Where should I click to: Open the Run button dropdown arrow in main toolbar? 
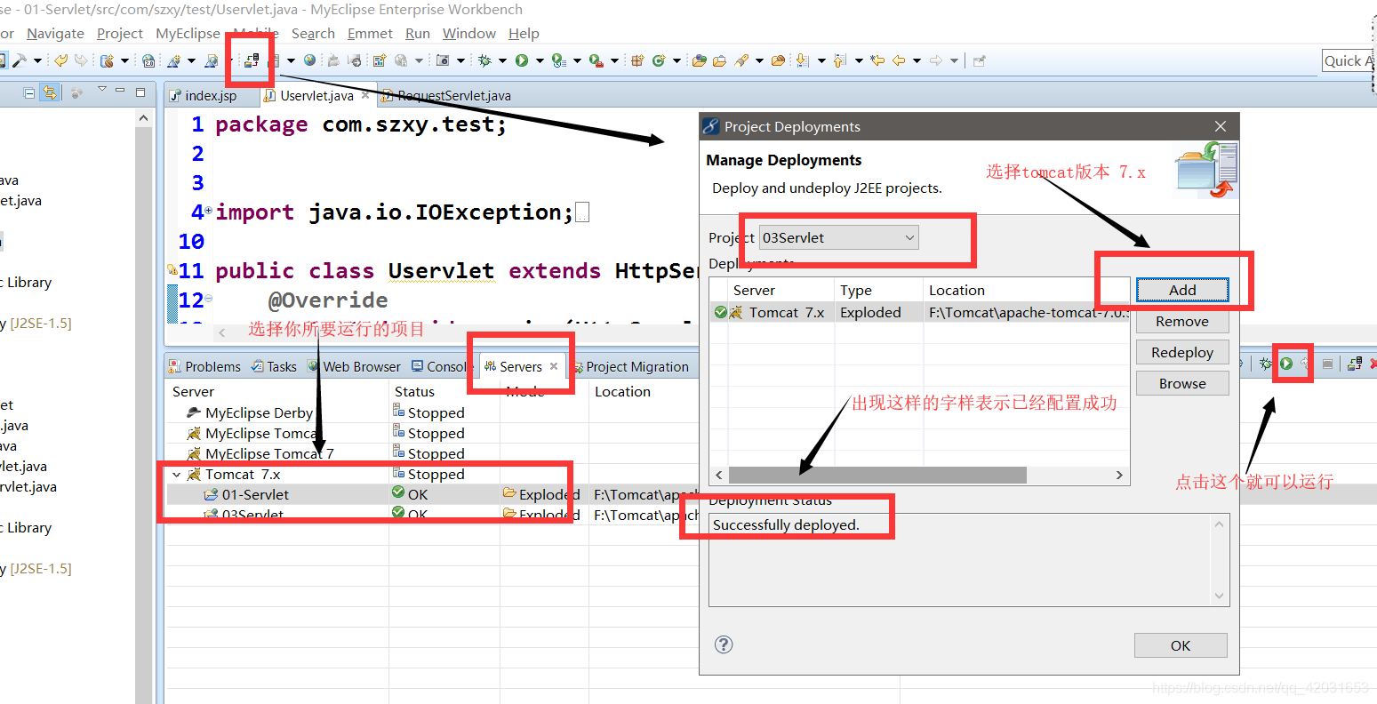click(540, 60)
